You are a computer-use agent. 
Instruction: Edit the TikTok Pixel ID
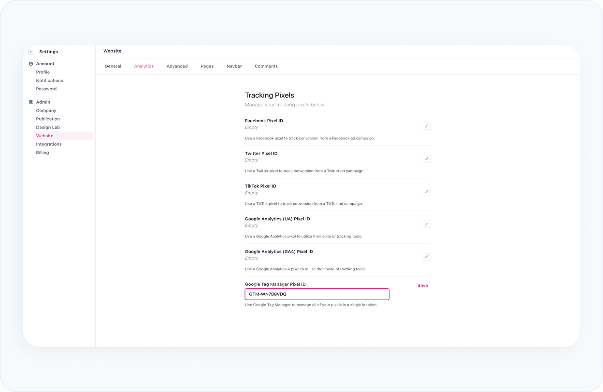(x=426, y=191)
